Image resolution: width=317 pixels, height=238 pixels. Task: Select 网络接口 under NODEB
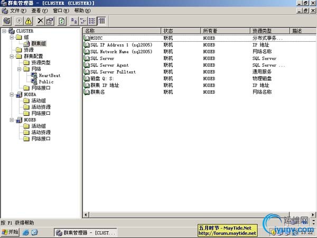click(41, 139)
